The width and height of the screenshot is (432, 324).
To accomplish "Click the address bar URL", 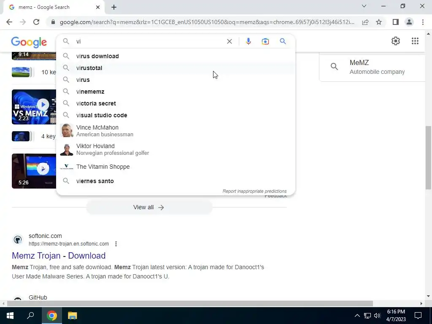I will coord(207,22).
